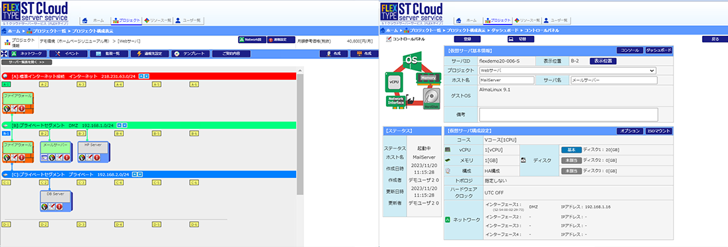The width and height of the screenshot is (728, 247).
Task: Switch to リソース一覧 tab in left window
Action: click(x=158, y=21)
